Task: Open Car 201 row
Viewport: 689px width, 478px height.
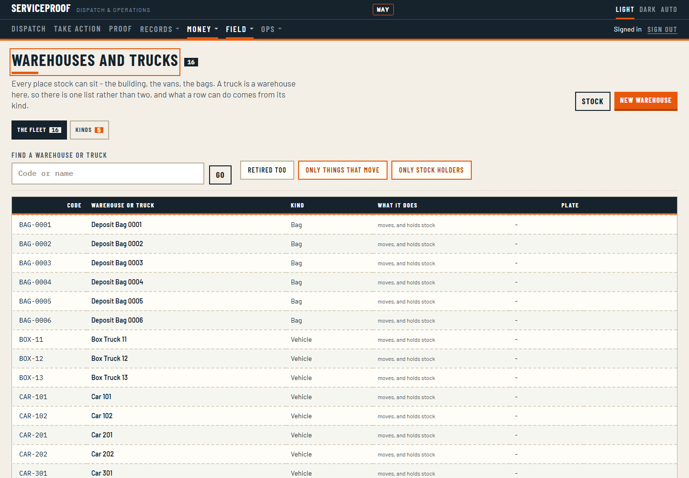Action: 344,435
